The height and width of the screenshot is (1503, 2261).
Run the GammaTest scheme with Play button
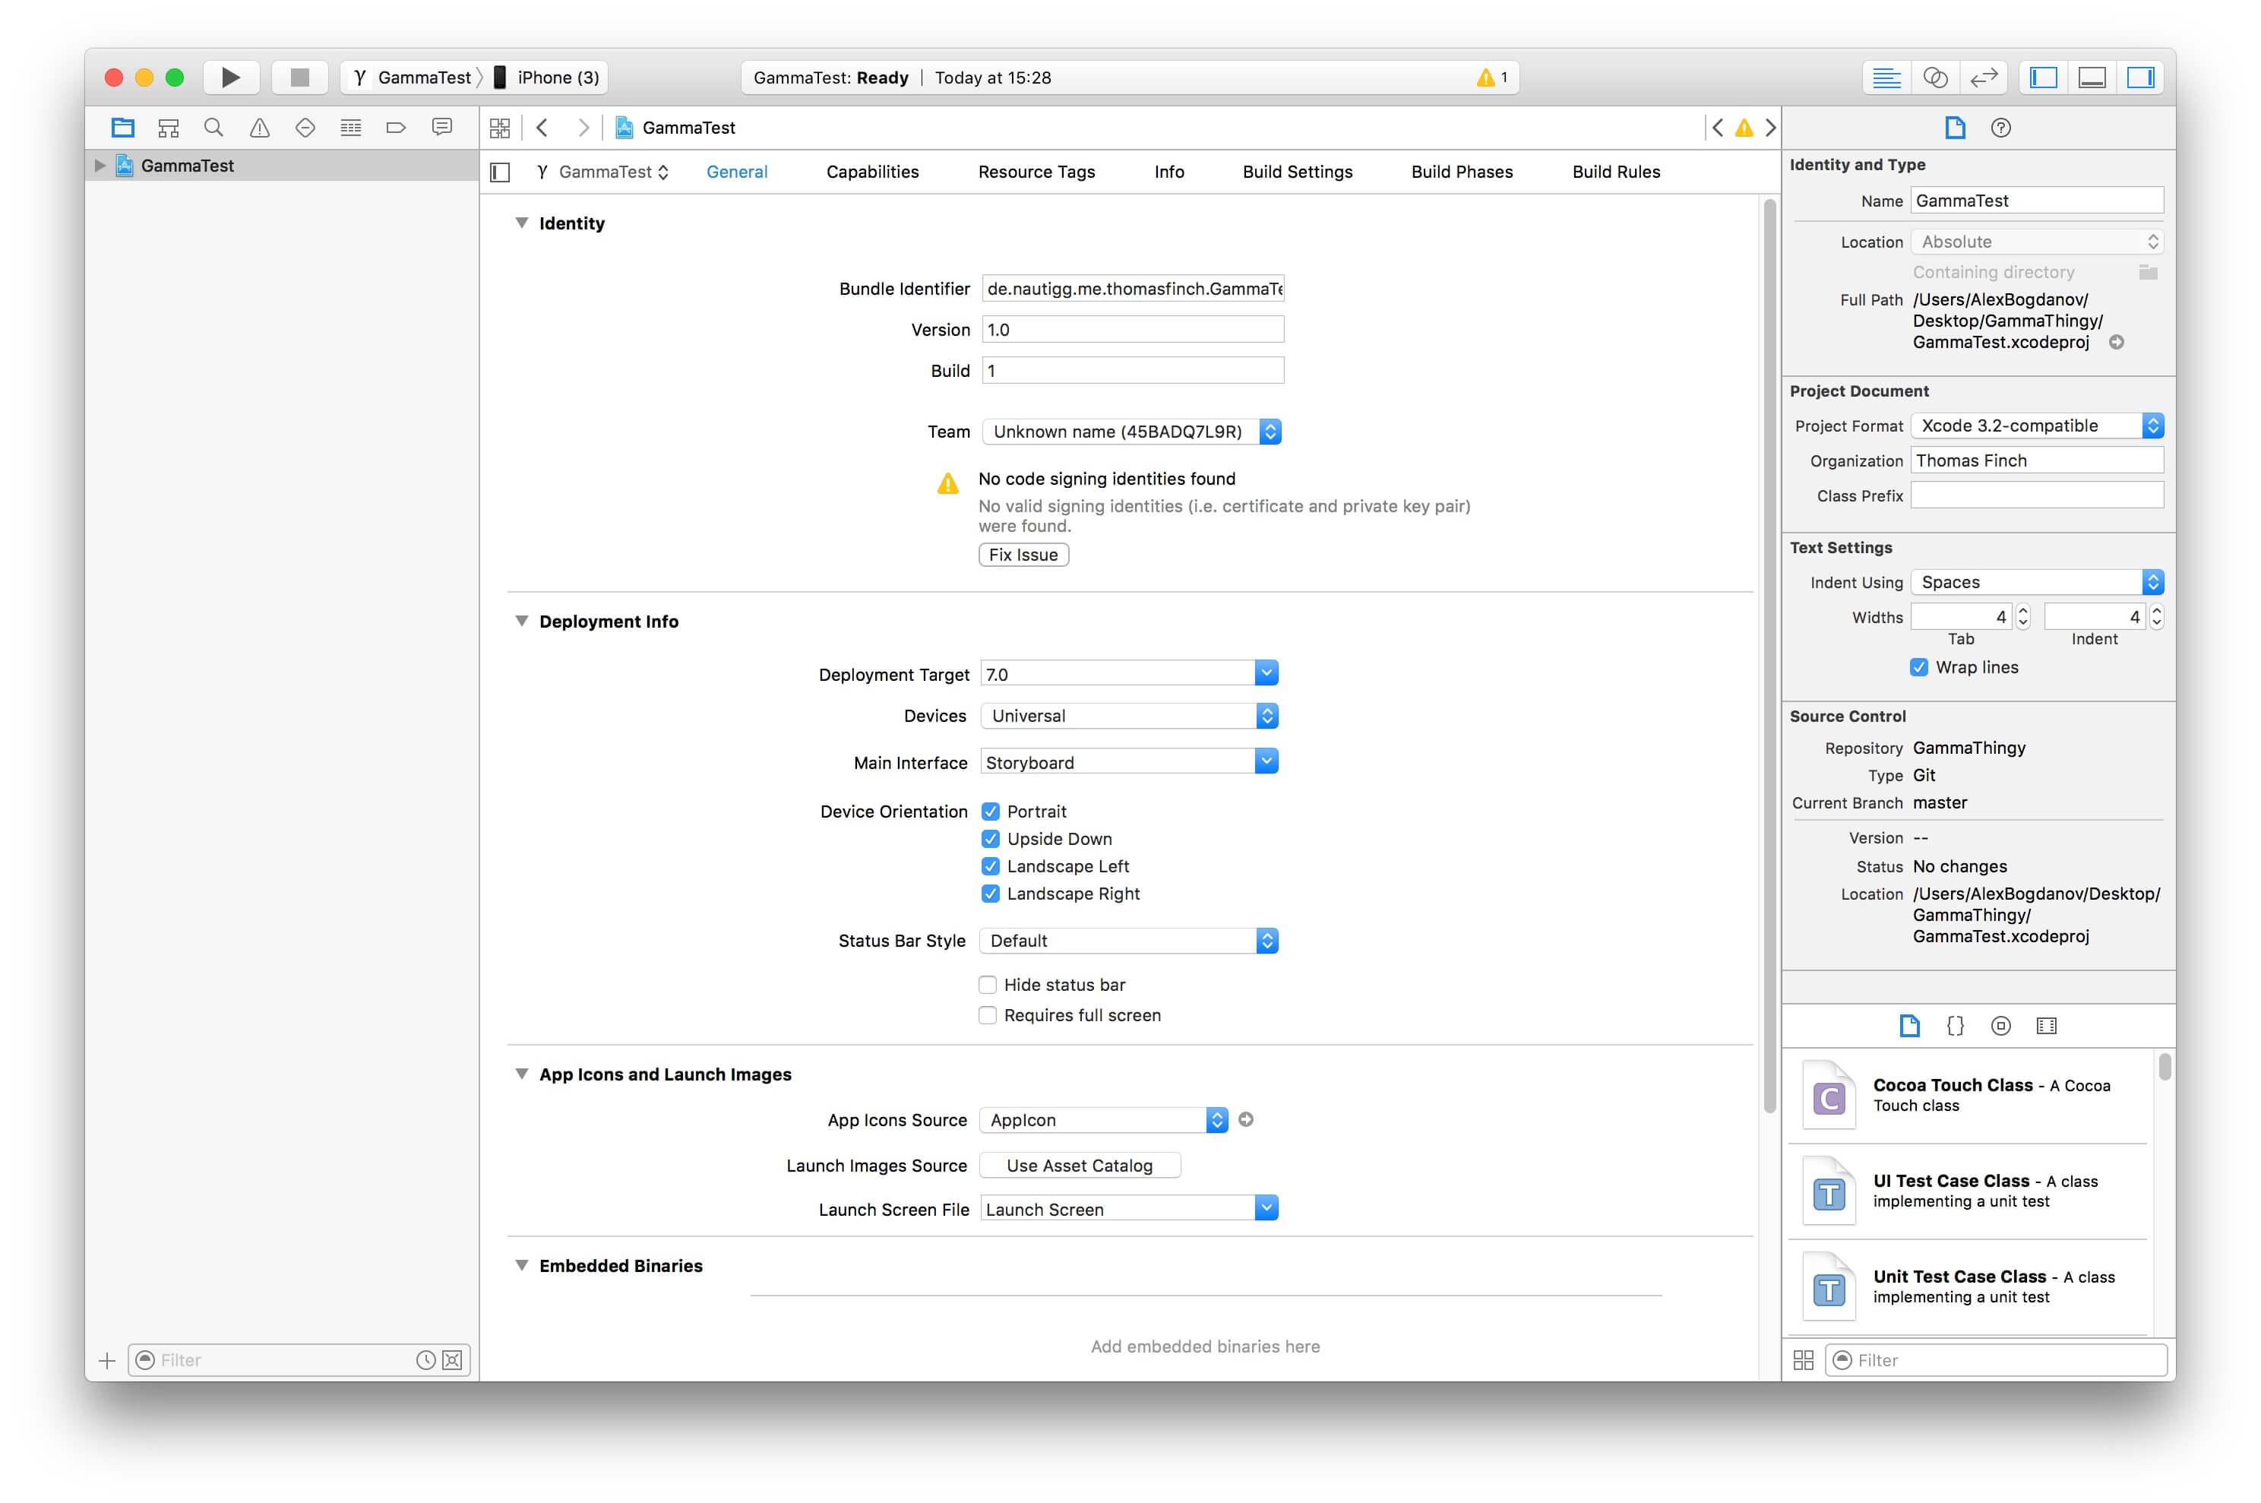tap(230, 78)
